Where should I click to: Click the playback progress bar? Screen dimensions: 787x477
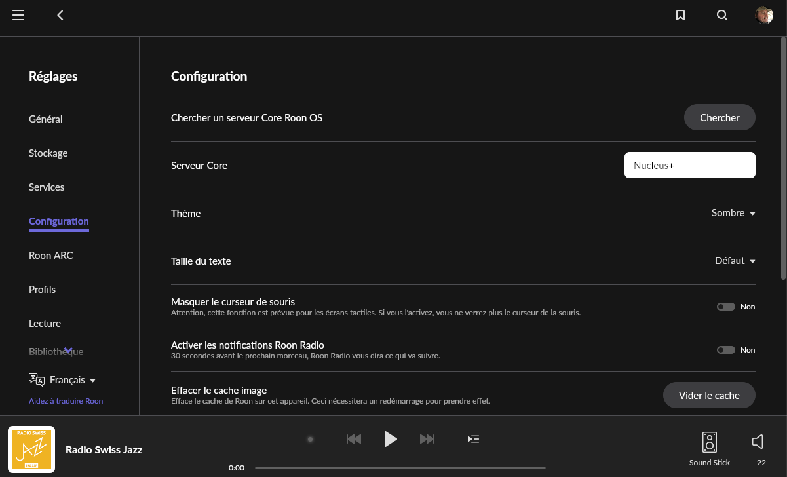point(400,468)
